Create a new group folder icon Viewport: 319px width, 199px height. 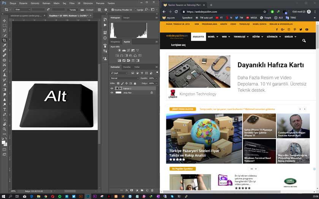click(142, 190)
